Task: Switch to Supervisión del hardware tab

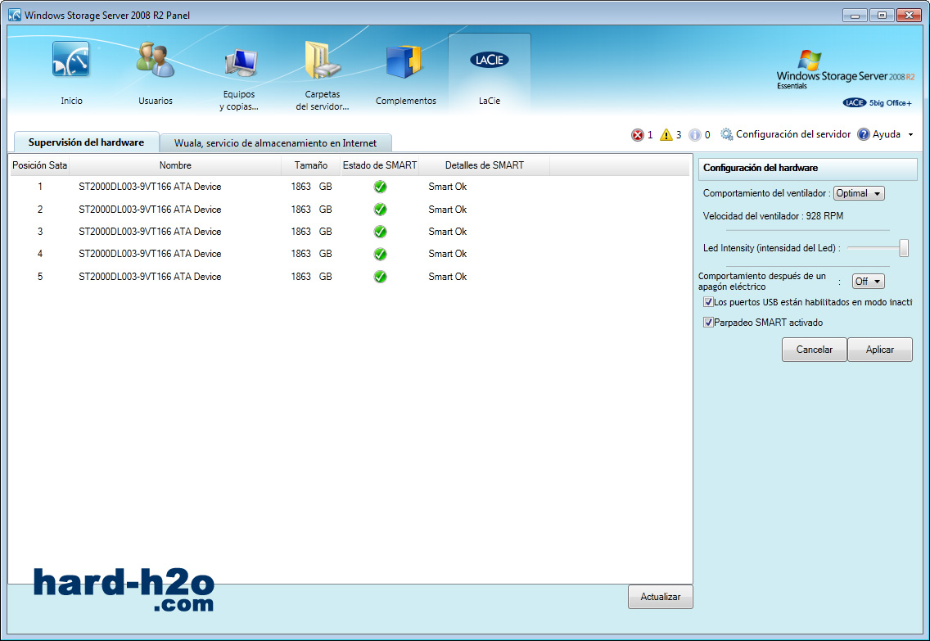Action: [x=87, y=142]
